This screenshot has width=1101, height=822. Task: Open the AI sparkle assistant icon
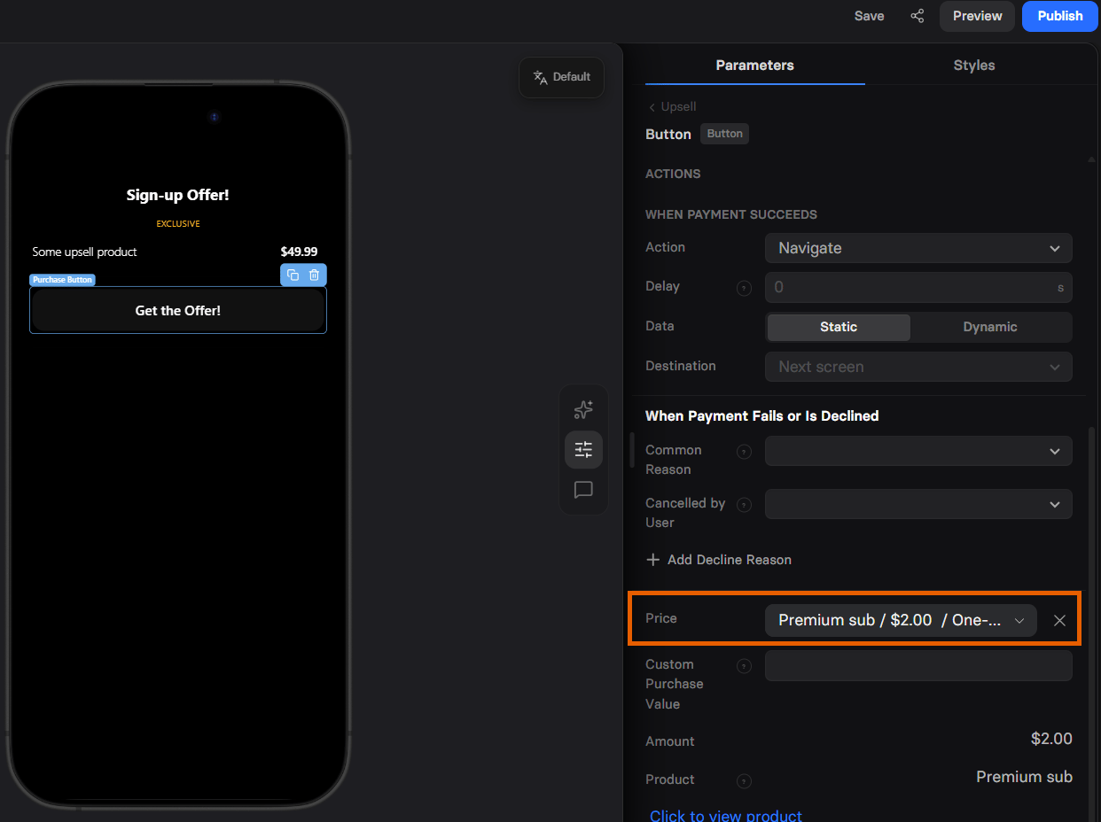[x=583, y=409]
